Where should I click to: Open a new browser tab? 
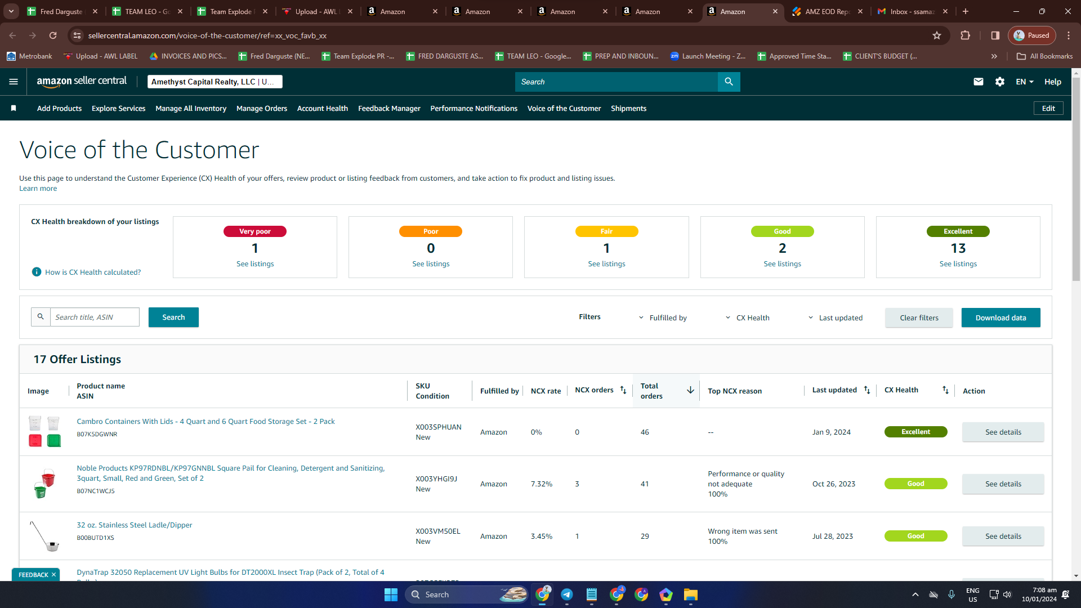coord(966,11)
